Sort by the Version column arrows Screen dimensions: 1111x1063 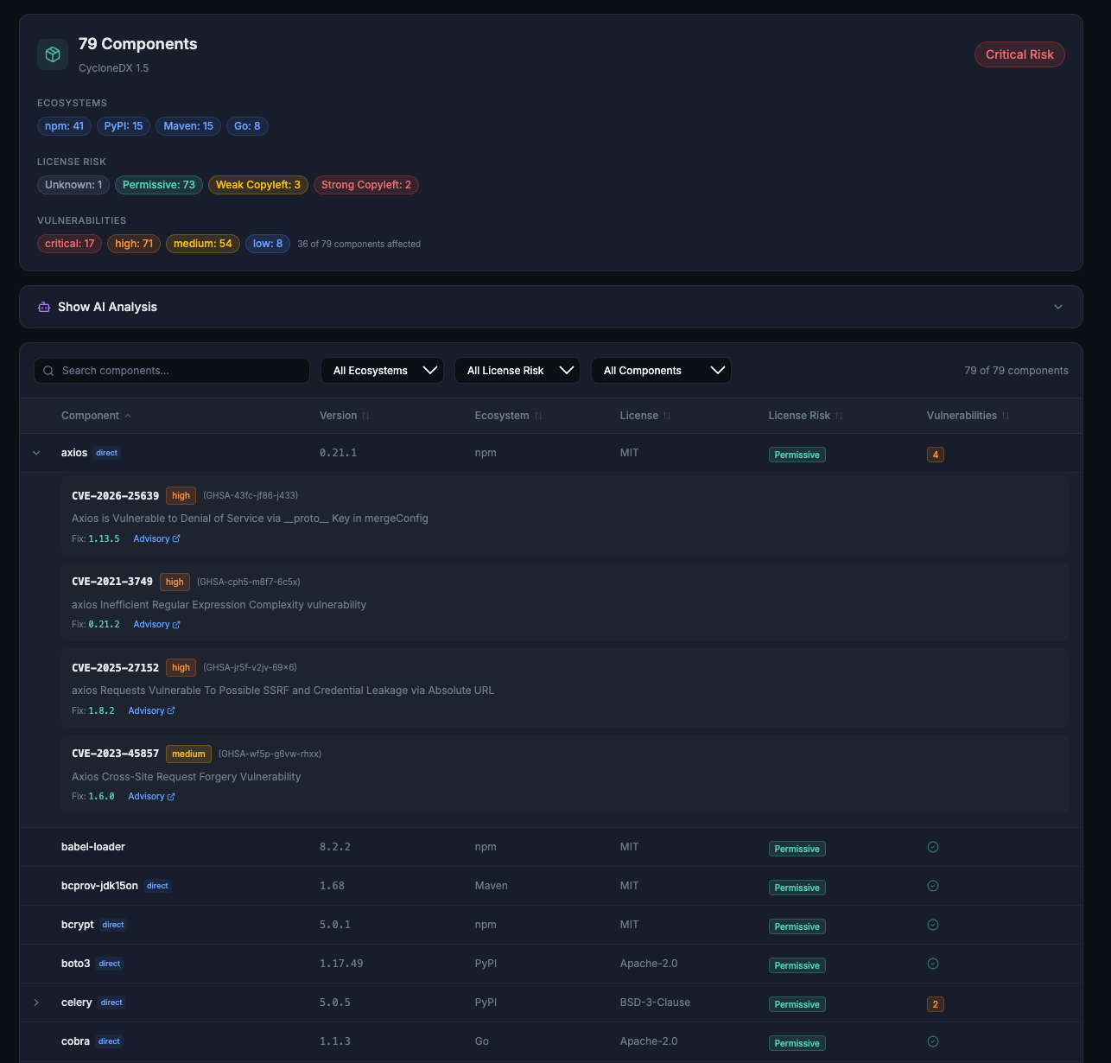[366, 416]
